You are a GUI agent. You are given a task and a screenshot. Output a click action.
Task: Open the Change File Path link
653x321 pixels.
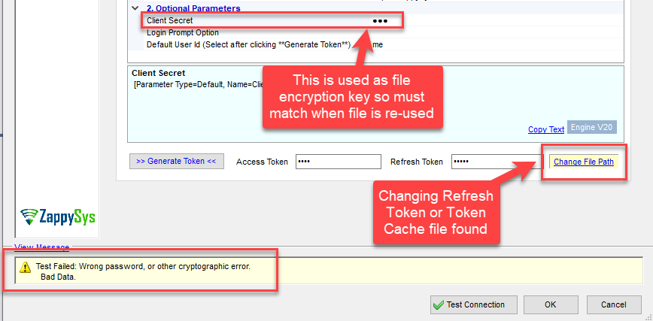tap(583, 162)
